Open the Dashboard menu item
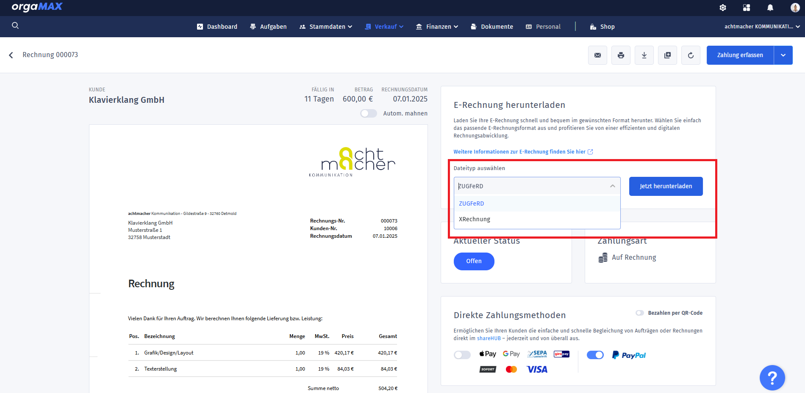Screen dimensions: 805x393 pyautogui.click(x=217, y=27)
